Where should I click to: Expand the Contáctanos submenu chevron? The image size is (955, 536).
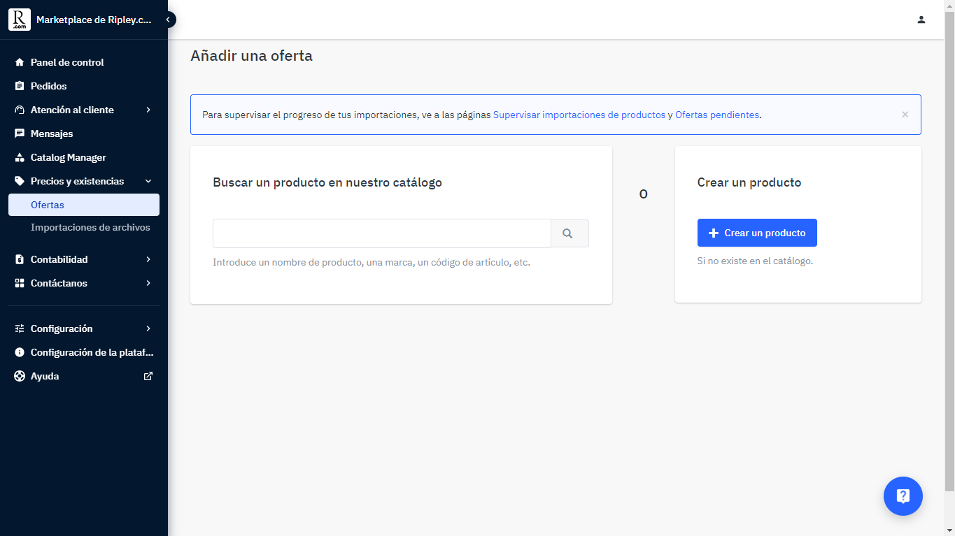(148, 283)
